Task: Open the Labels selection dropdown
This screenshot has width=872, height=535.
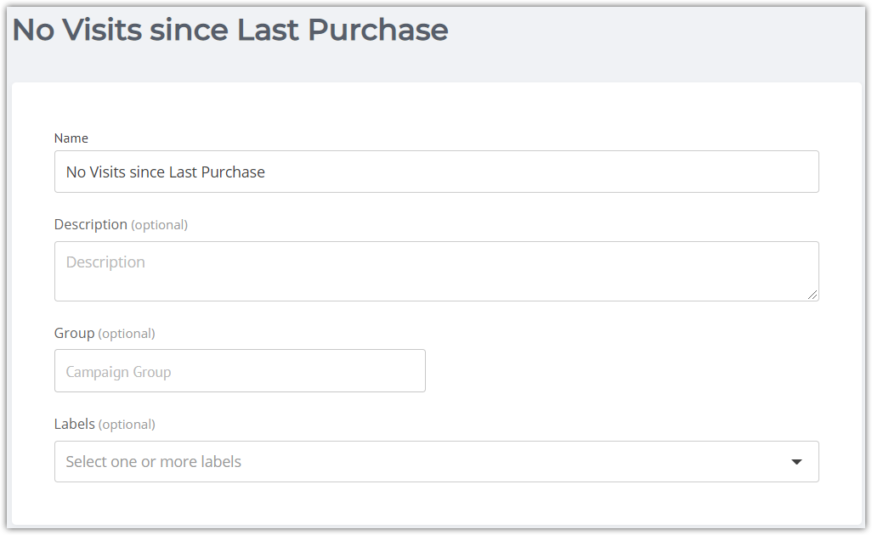Action: tap(437, 462)
